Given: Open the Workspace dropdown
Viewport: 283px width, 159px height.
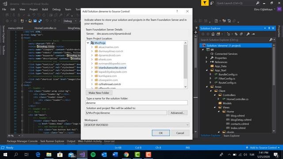Looking at the screenshot, I should 187,125.
